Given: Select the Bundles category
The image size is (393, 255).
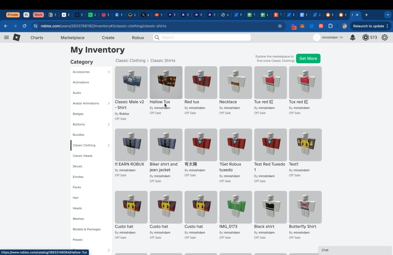Looking at the screenshot, I should tap(79, 135).
